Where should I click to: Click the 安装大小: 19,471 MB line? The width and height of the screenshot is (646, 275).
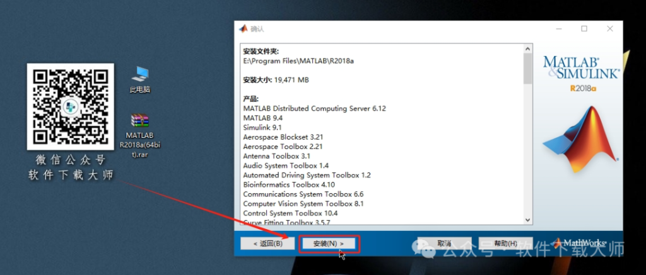pyautogui.click(x=276, y=80)
